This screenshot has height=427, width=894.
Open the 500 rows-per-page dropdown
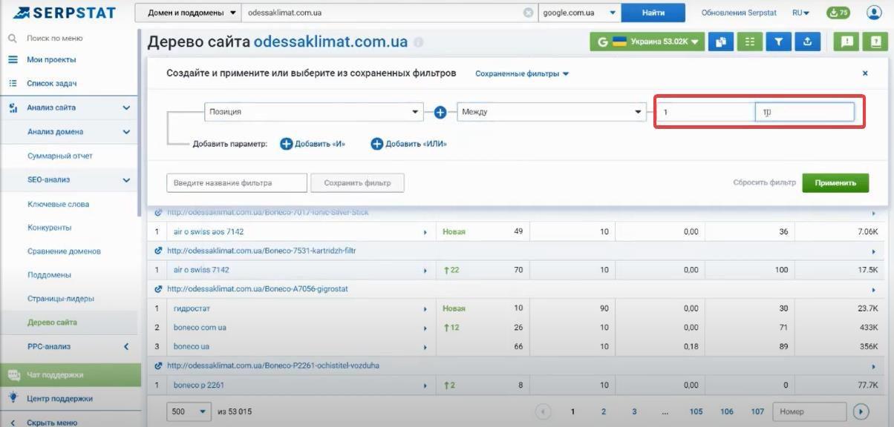(x=189, y=411)
